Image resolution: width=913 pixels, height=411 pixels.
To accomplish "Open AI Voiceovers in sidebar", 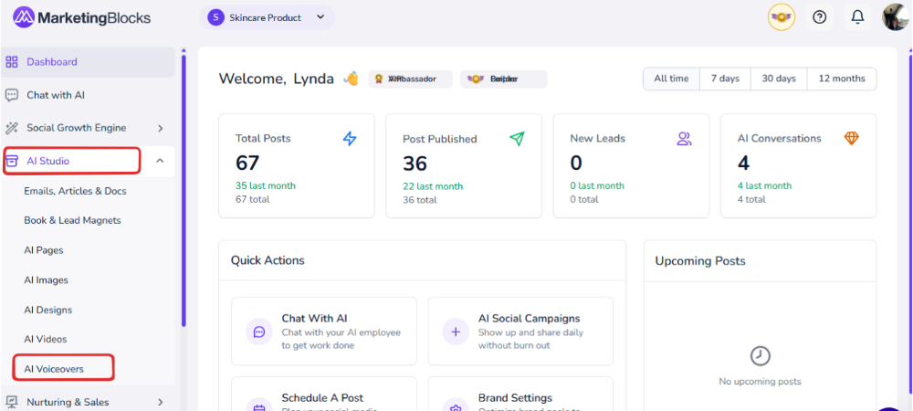I will 55,369.
